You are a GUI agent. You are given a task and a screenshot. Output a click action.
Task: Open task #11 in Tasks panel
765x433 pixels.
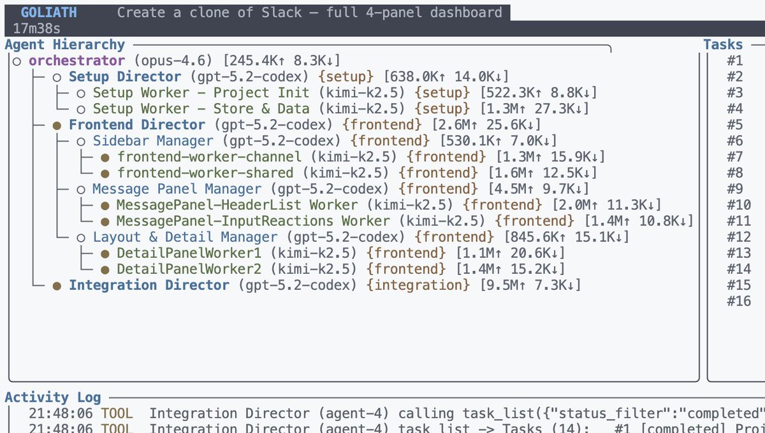(739, 221)
